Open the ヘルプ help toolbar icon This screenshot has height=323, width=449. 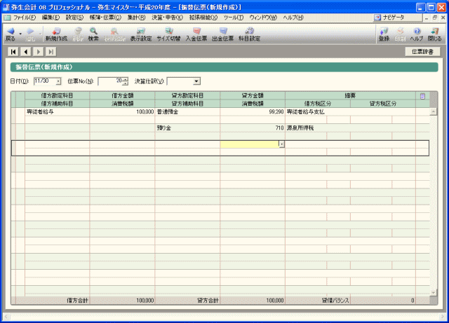pyautogui.click(x=417, y=32)
